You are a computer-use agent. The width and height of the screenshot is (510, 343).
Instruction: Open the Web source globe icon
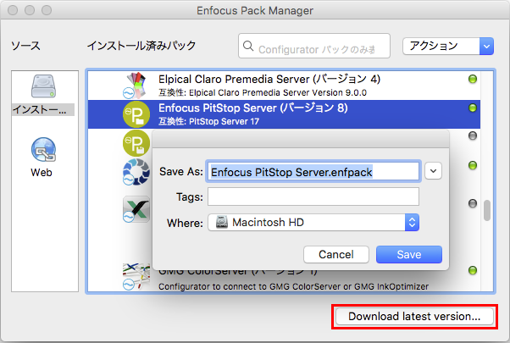tap(43, 150)
